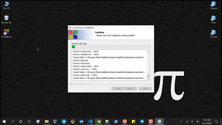Click the Nullsoft Install System version text

click(x=81, y=84)
